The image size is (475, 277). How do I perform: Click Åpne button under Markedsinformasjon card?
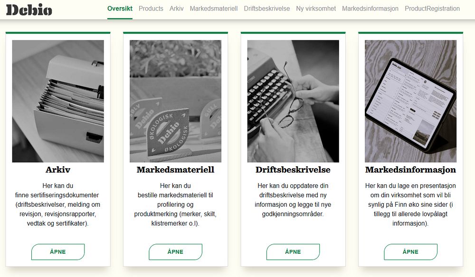click(x=410, y=252)
